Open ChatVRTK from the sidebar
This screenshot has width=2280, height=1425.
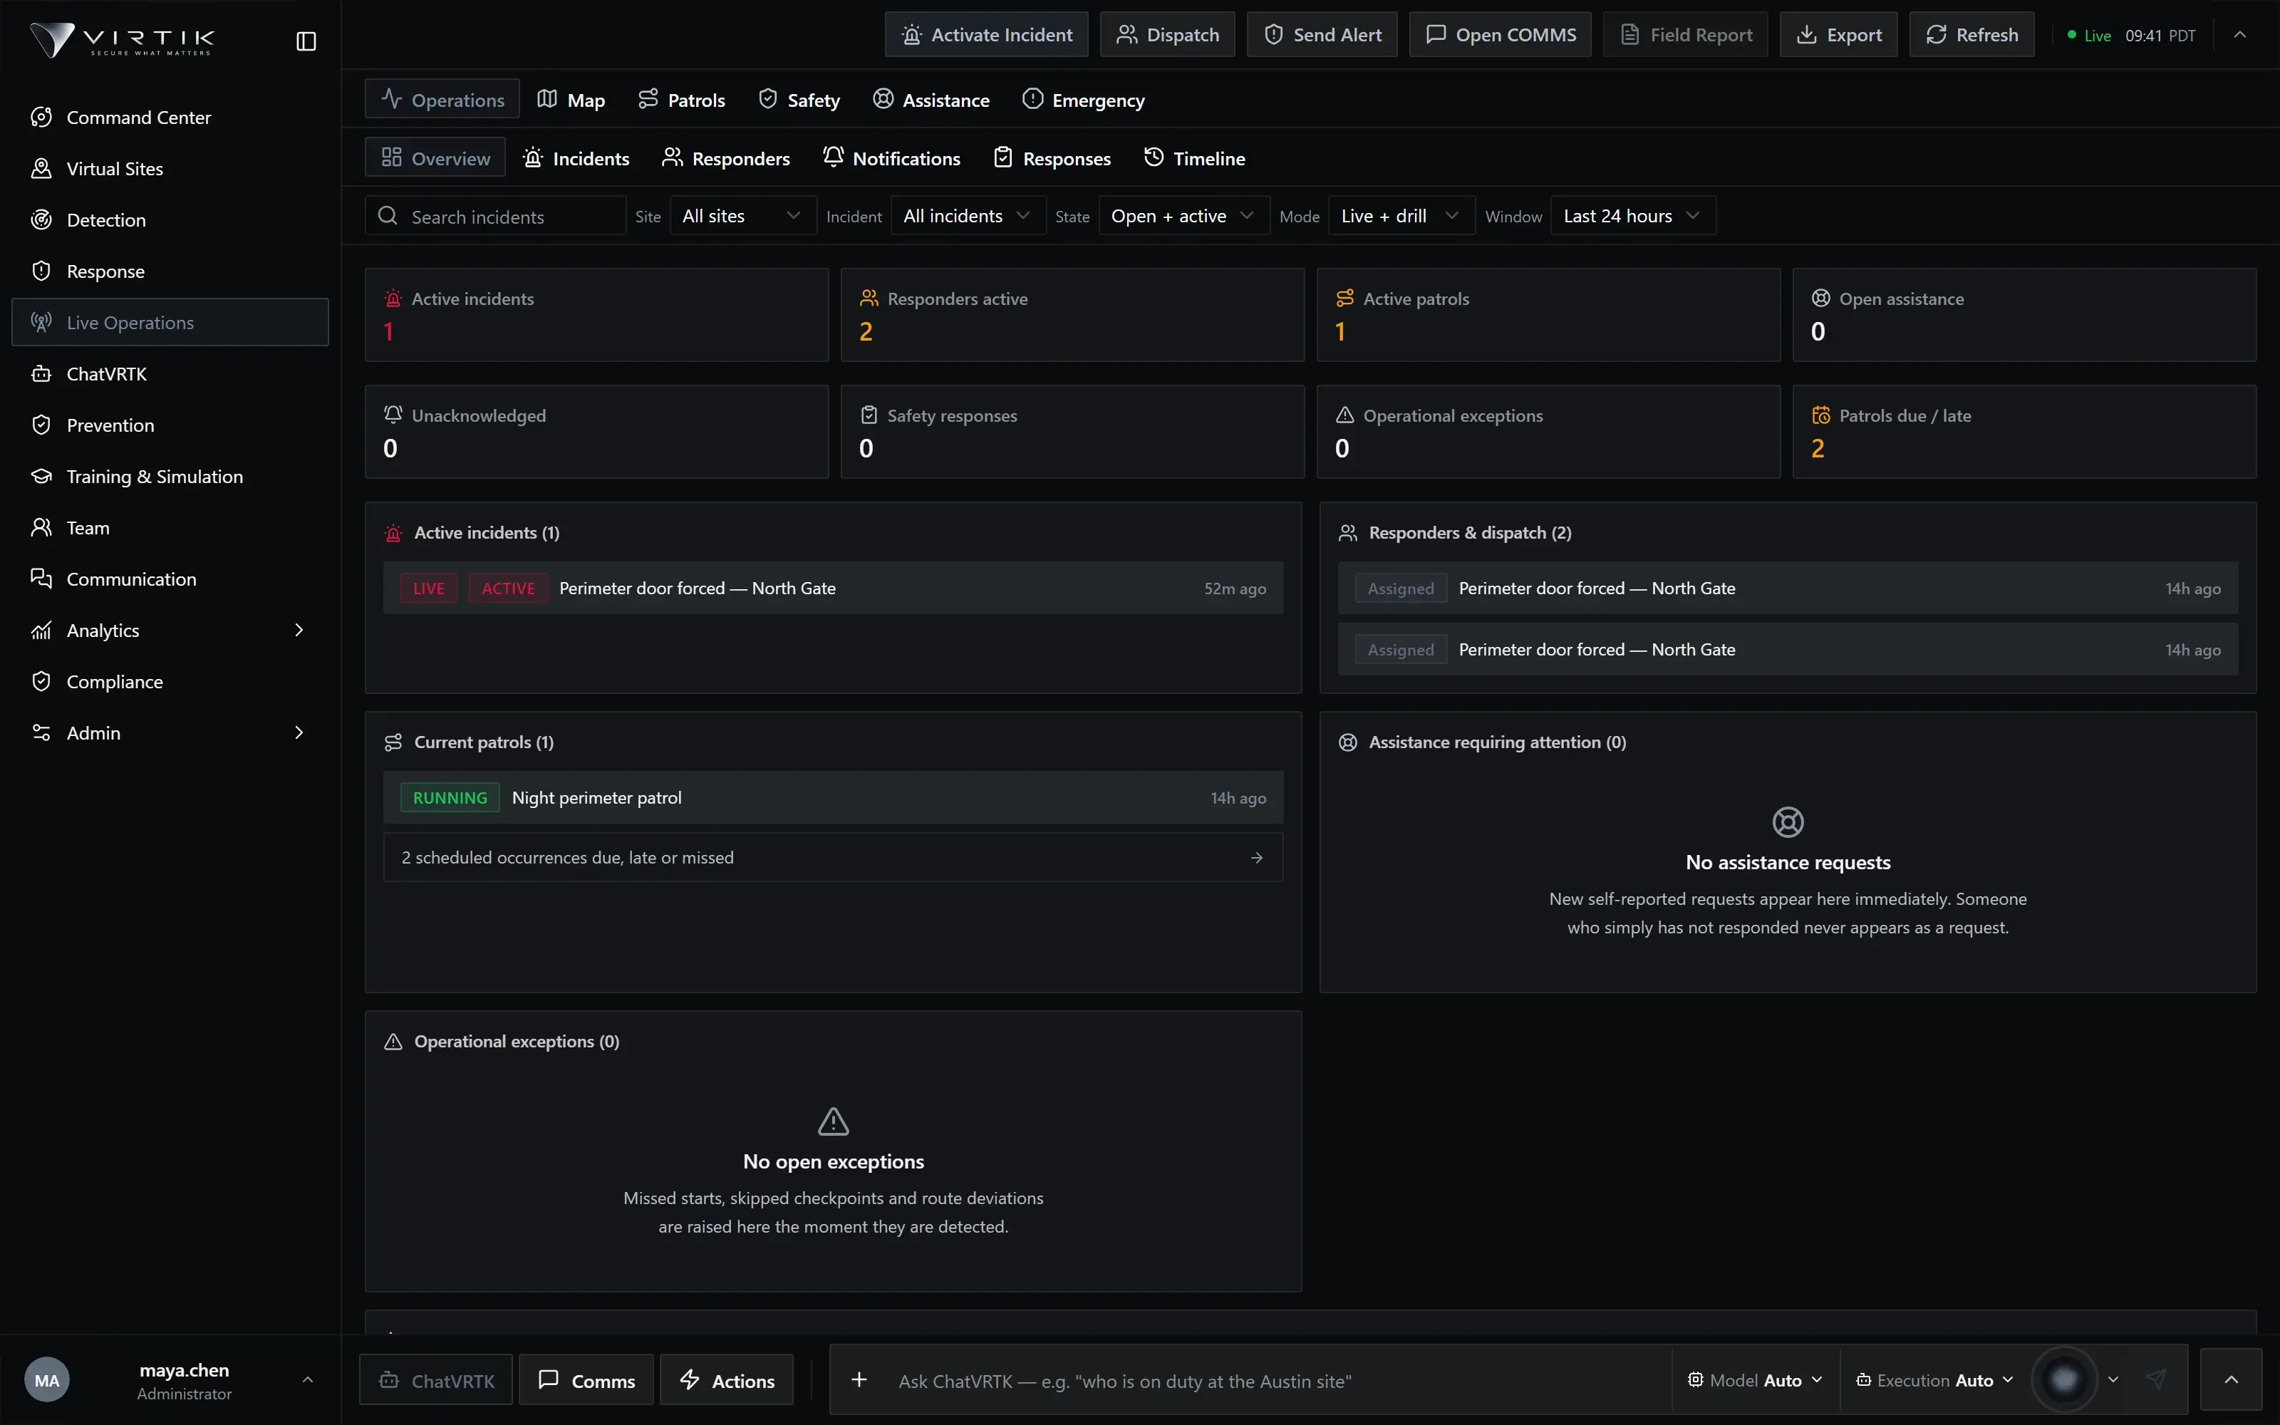[170, 374]
